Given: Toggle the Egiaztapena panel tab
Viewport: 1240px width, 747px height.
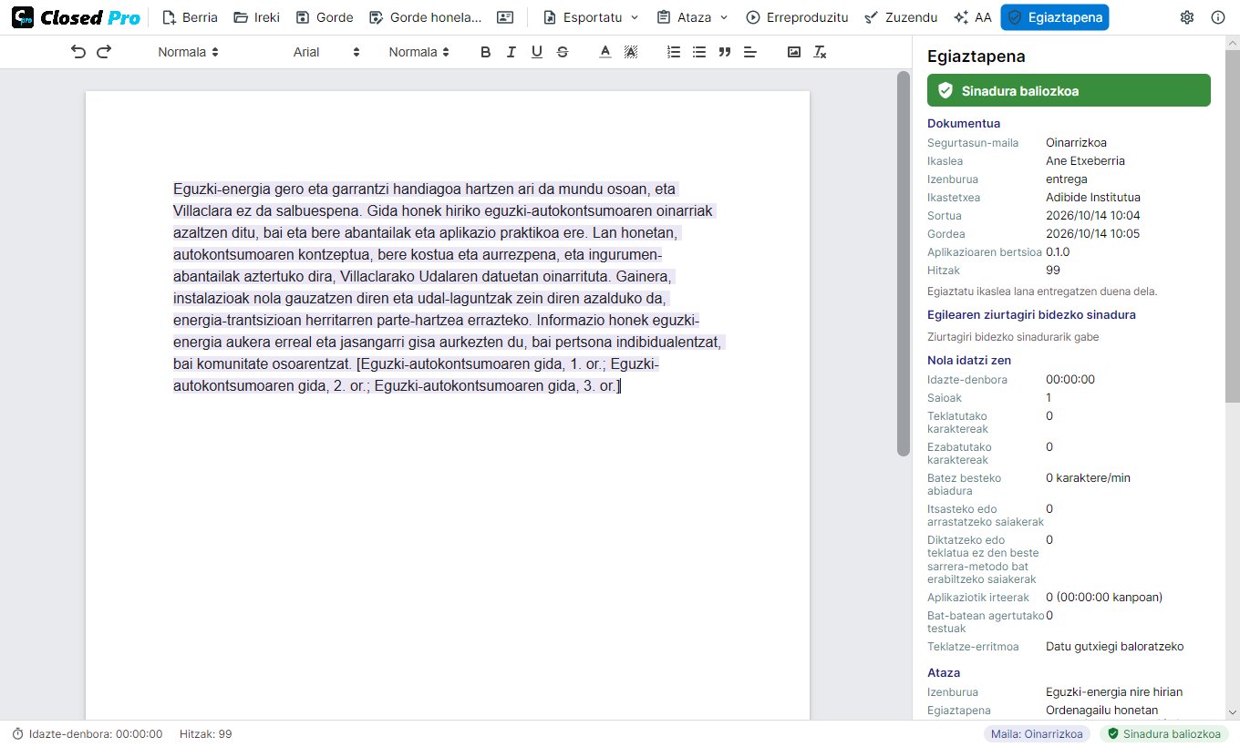Looking at the screenshot, I should (1054, 17).
